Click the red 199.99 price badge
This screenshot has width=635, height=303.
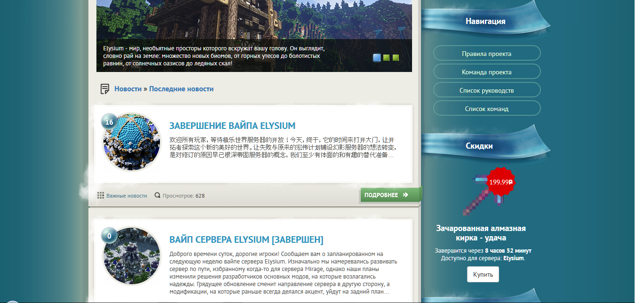[x=500, y=182]
